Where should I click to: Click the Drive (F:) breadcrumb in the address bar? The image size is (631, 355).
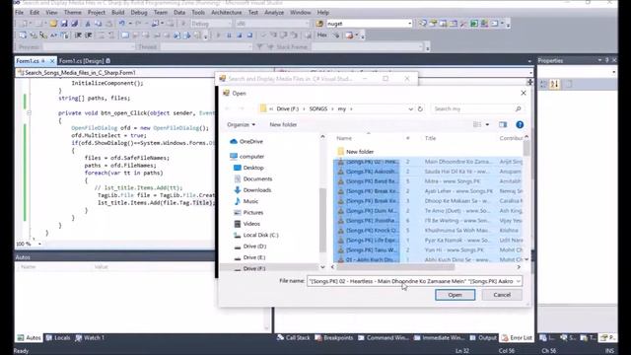pyautogui.click(x=288, y=109)
